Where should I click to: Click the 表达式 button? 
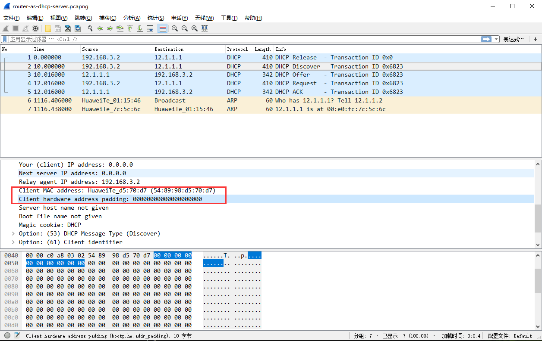click(513, 39)
